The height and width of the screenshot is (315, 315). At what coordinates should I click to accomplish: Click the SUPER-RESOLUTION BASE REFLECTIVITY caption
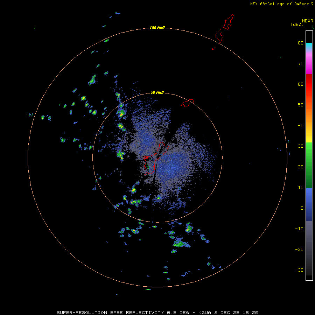(x=110, y=313)
